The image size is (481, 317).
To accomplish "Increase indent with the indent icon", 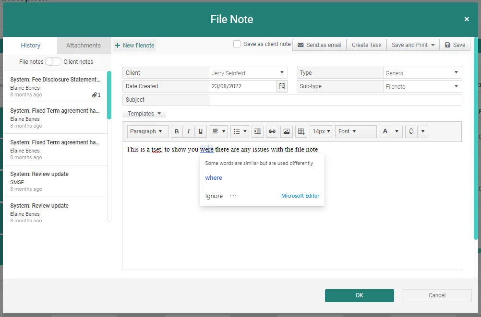I will click(x=258, y=131).
